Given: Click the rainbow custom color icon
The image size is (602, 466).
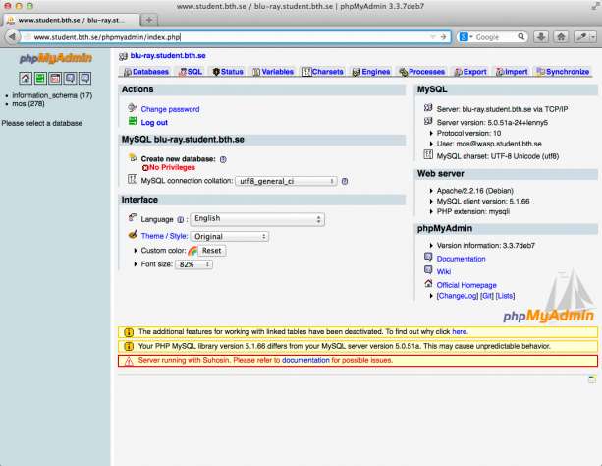Looking at the screenshot, I should coord(192,251).
